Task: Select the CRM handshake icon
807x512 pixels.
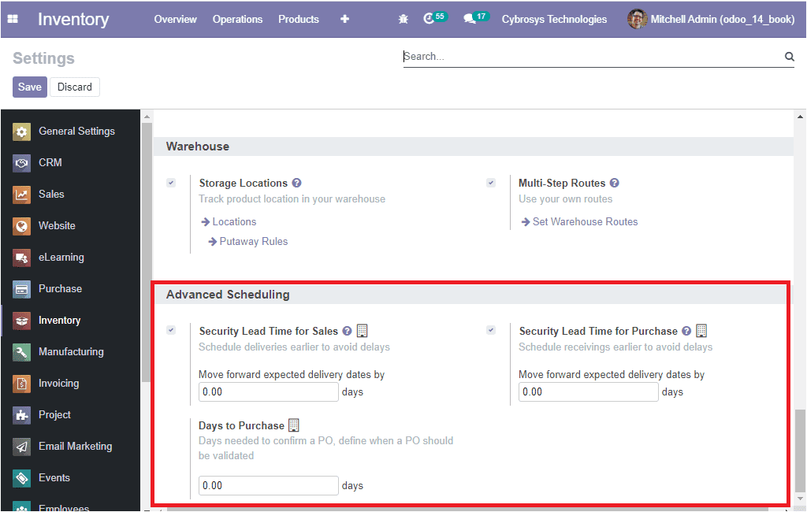Action: tap(21, 163)
